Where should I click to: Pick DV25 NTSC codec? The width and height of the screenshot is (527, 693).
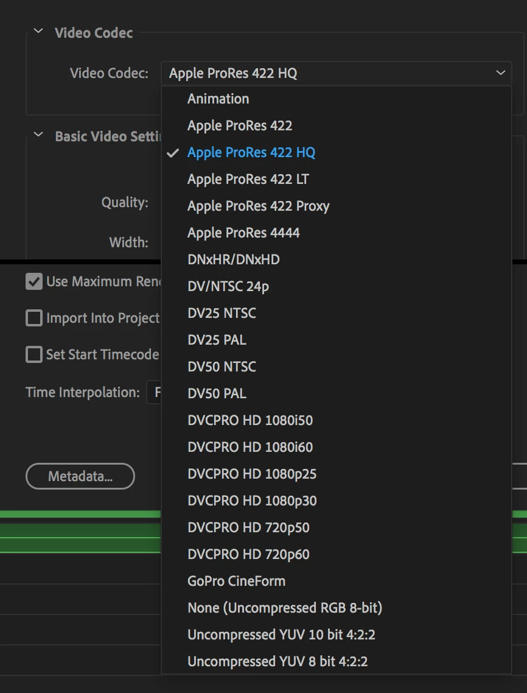(336, 314)
